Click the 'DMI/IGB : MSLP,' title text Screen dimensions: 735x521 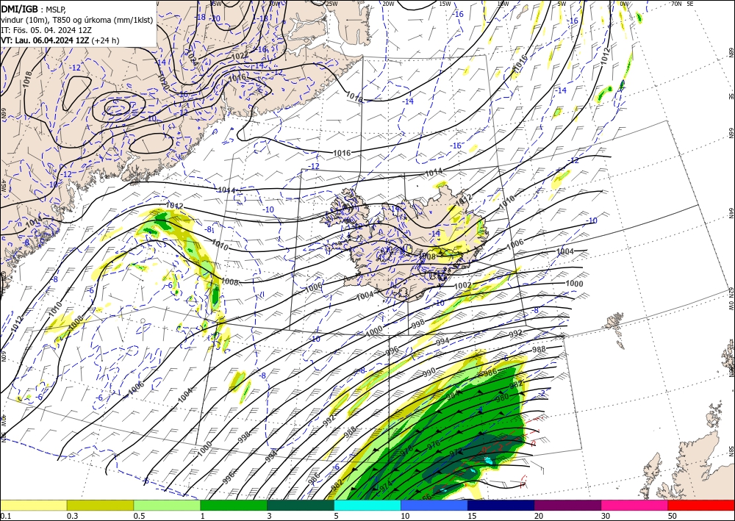pos(33,8)
